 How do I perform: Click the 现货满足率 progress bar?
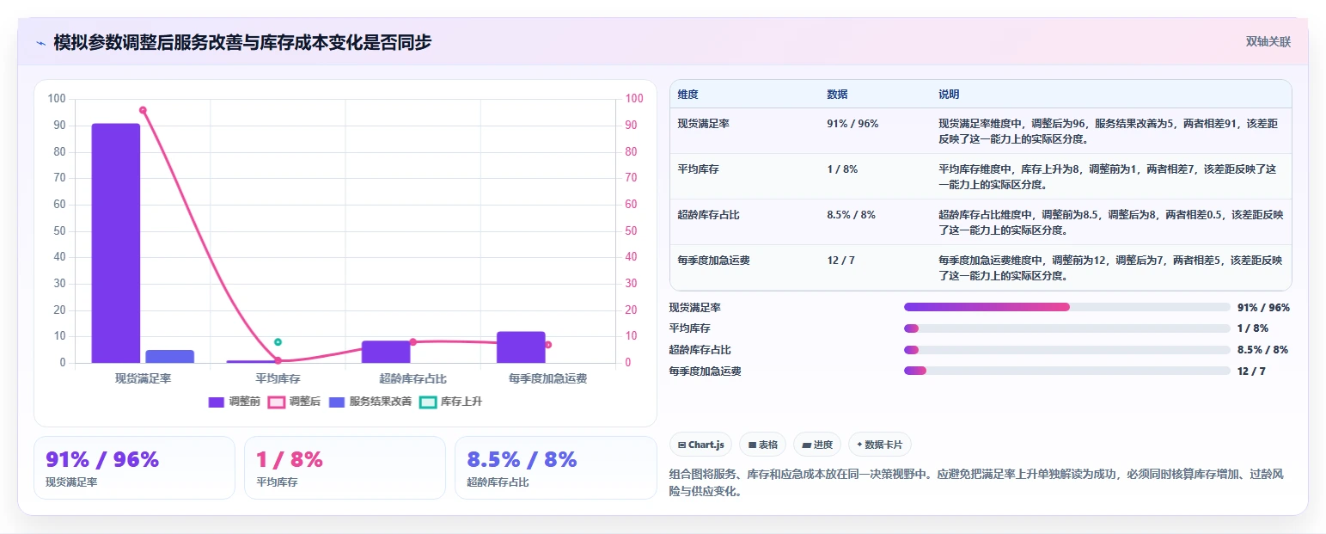[1066, 307]
